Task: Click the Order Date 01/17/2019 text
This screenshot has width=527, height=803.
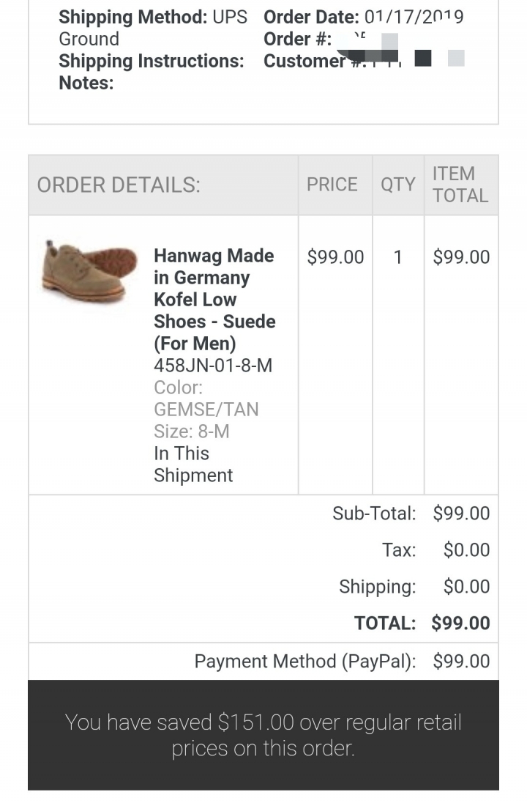Action: click(363, 17)
